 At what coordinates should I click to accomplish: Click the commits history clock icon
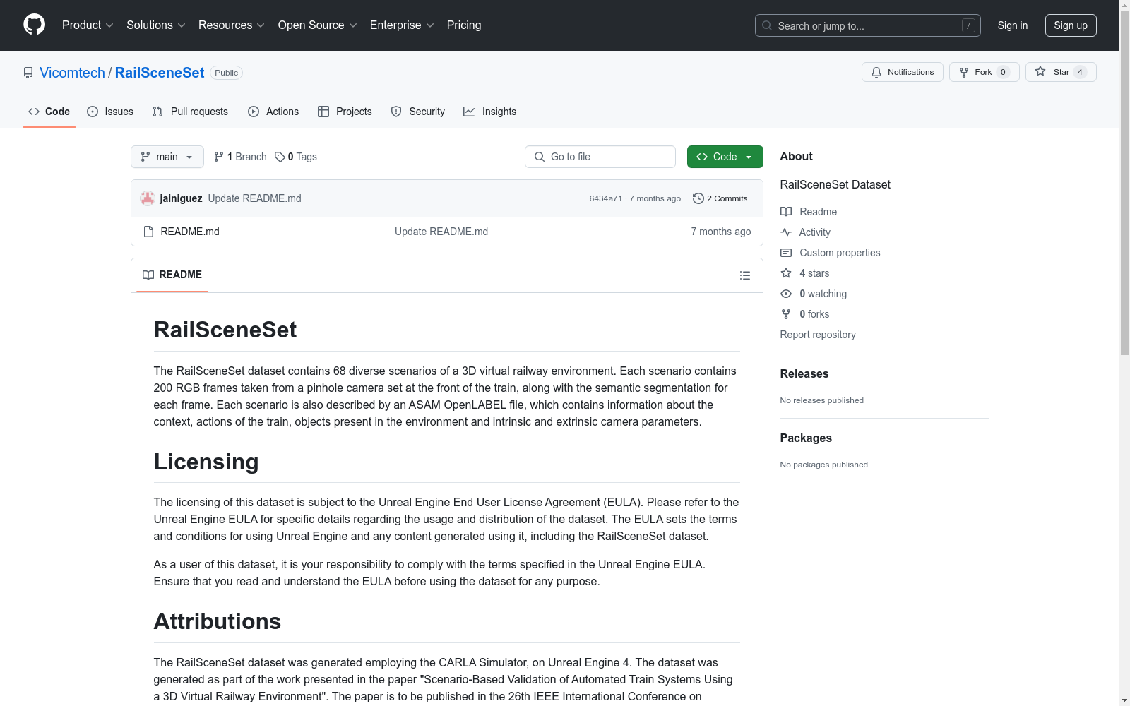tap(698, 198)
